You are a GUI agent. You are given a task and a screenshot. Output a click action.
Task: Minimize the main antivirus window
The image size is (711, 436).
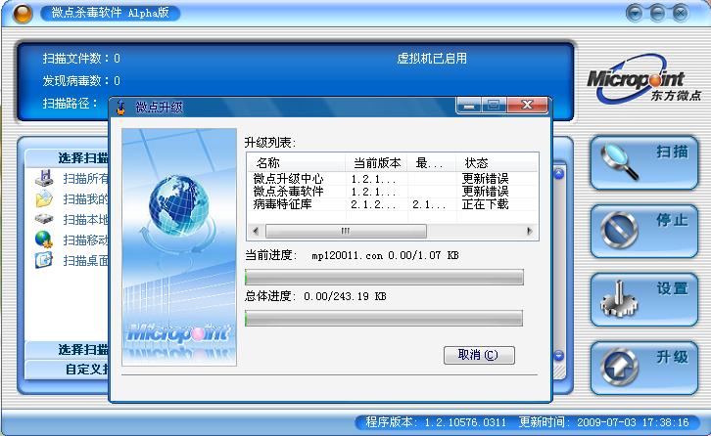pyautogui.click(x=657, y=14)
